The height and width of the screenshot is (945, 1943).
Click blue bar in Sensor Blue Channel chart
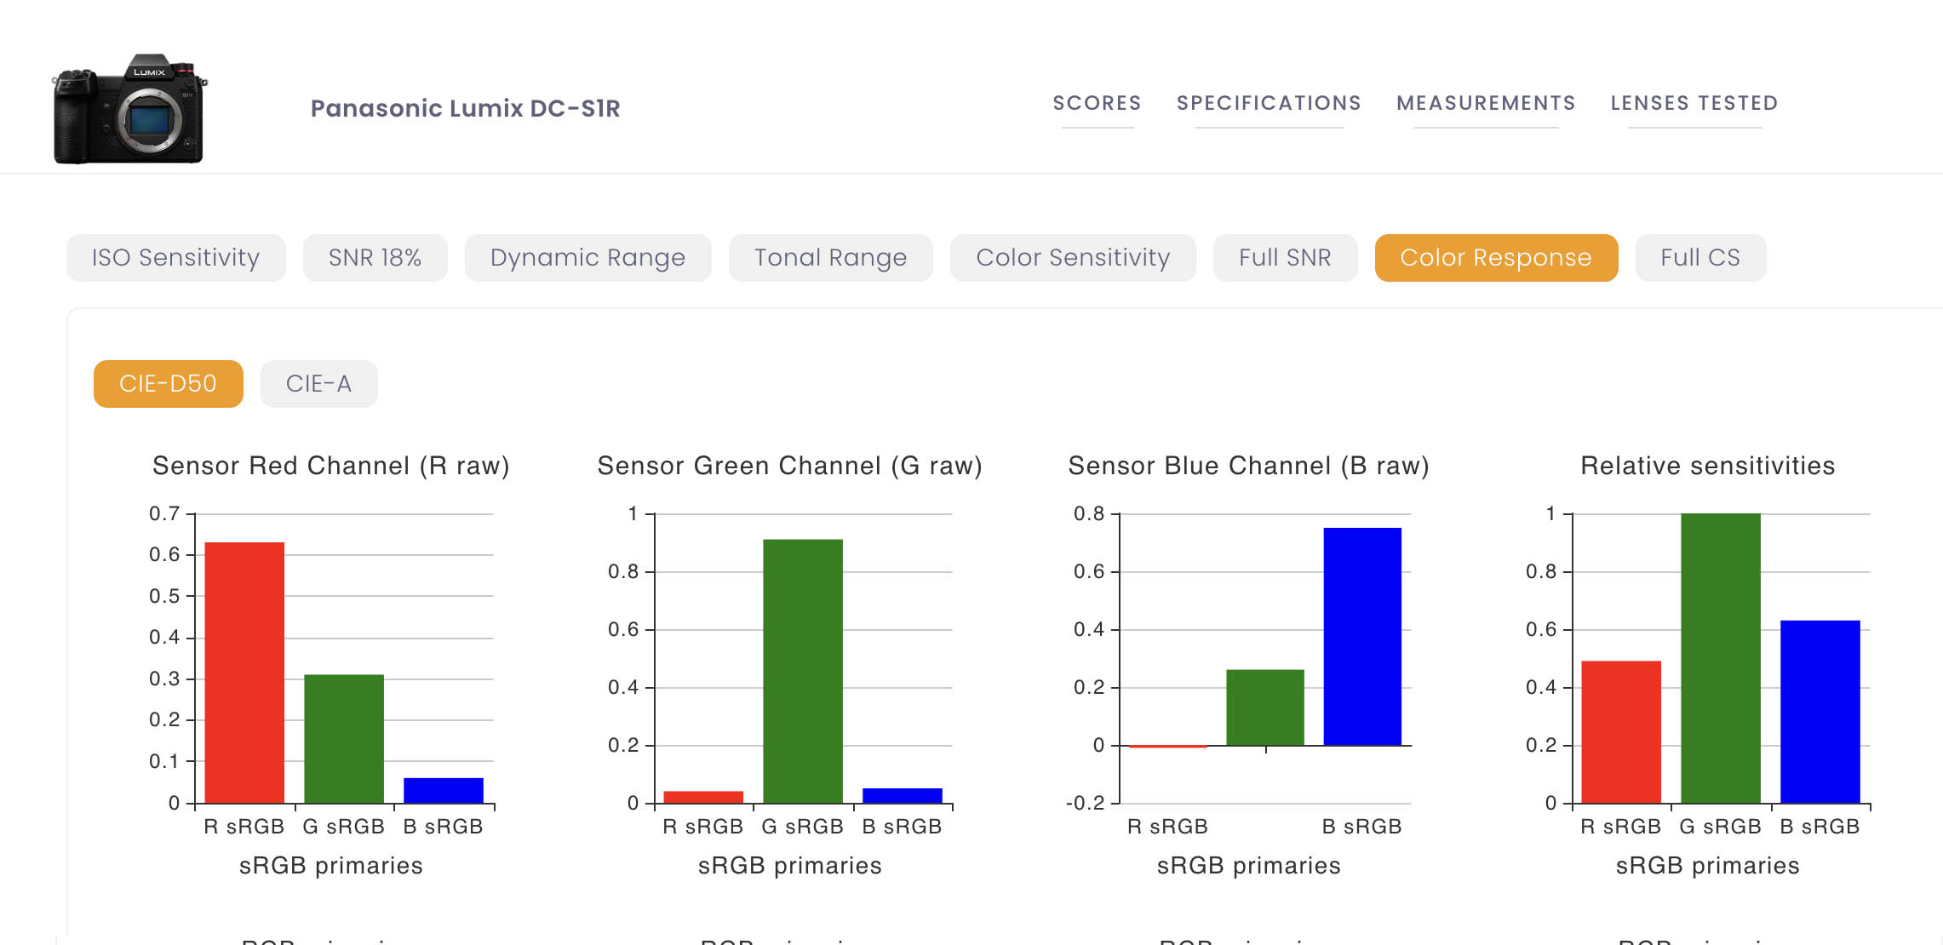(1362, 637)
